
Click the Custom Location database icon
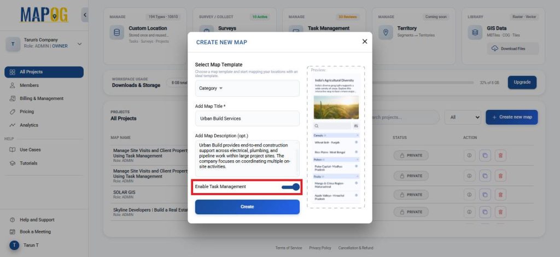(117, 32)
